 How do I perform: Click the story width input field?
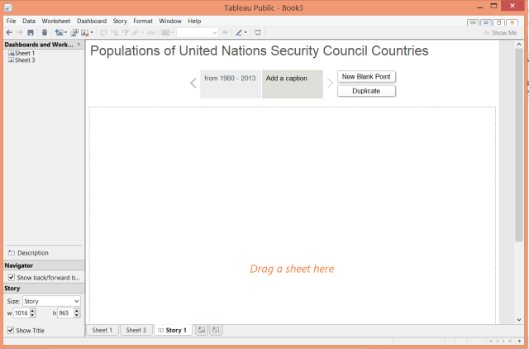tap(21, 313)
